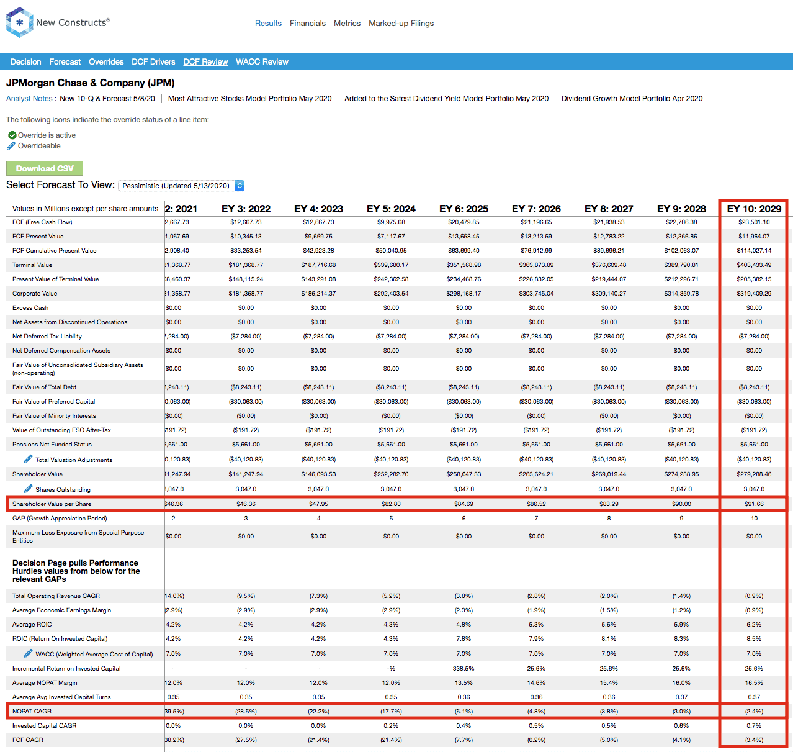Click FCF value $23,501.10 under EY 10
Screen dimensions: 793x752
(x=755, y=222)
